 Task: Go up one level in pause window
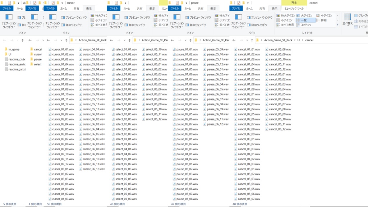(190, 40)
